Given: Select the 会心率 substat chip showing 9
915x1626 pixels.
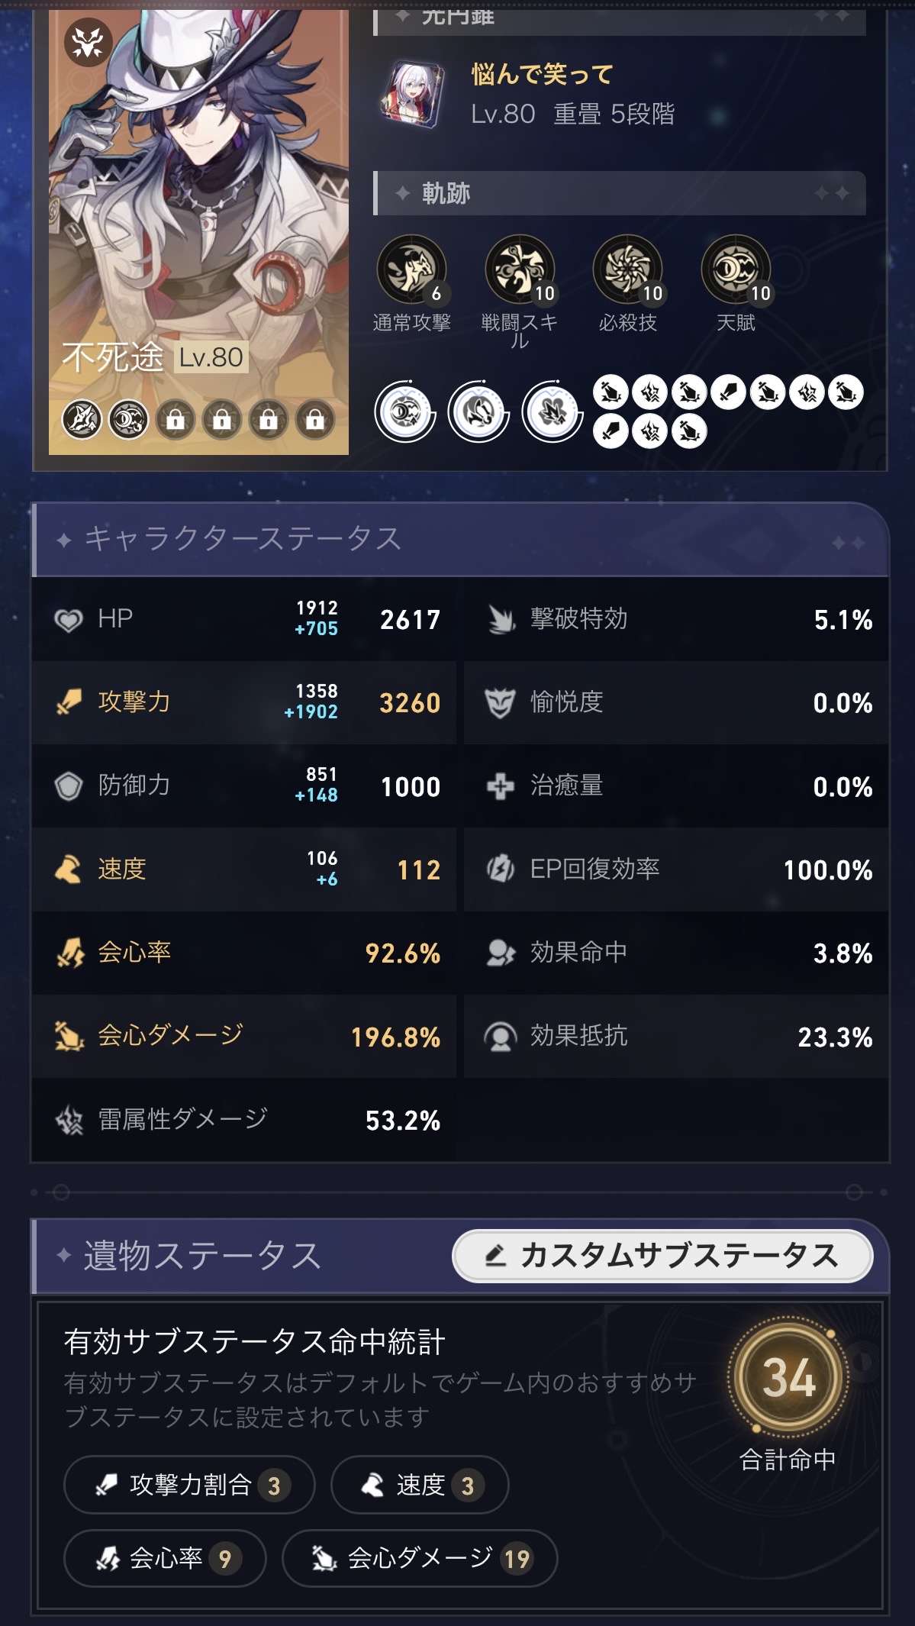Looking at the screenshot, I should (x=165, y=1558).
